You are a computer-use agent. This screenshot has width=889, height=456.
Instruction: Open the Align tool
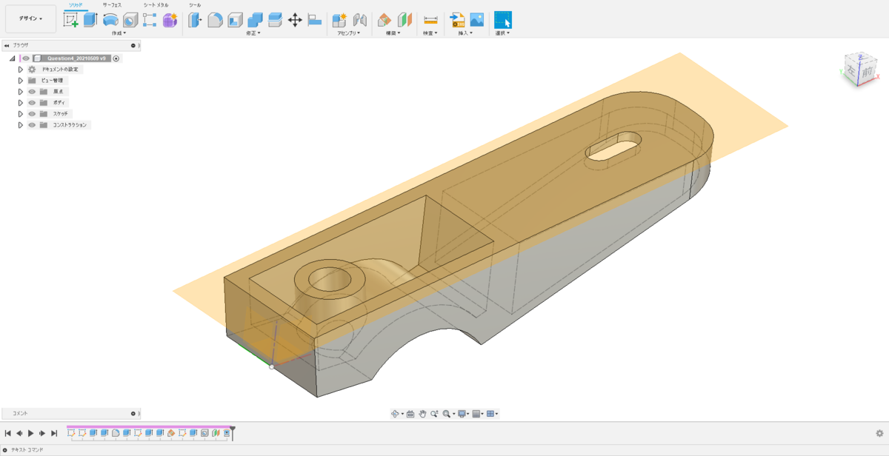click(x=315, y=20)
